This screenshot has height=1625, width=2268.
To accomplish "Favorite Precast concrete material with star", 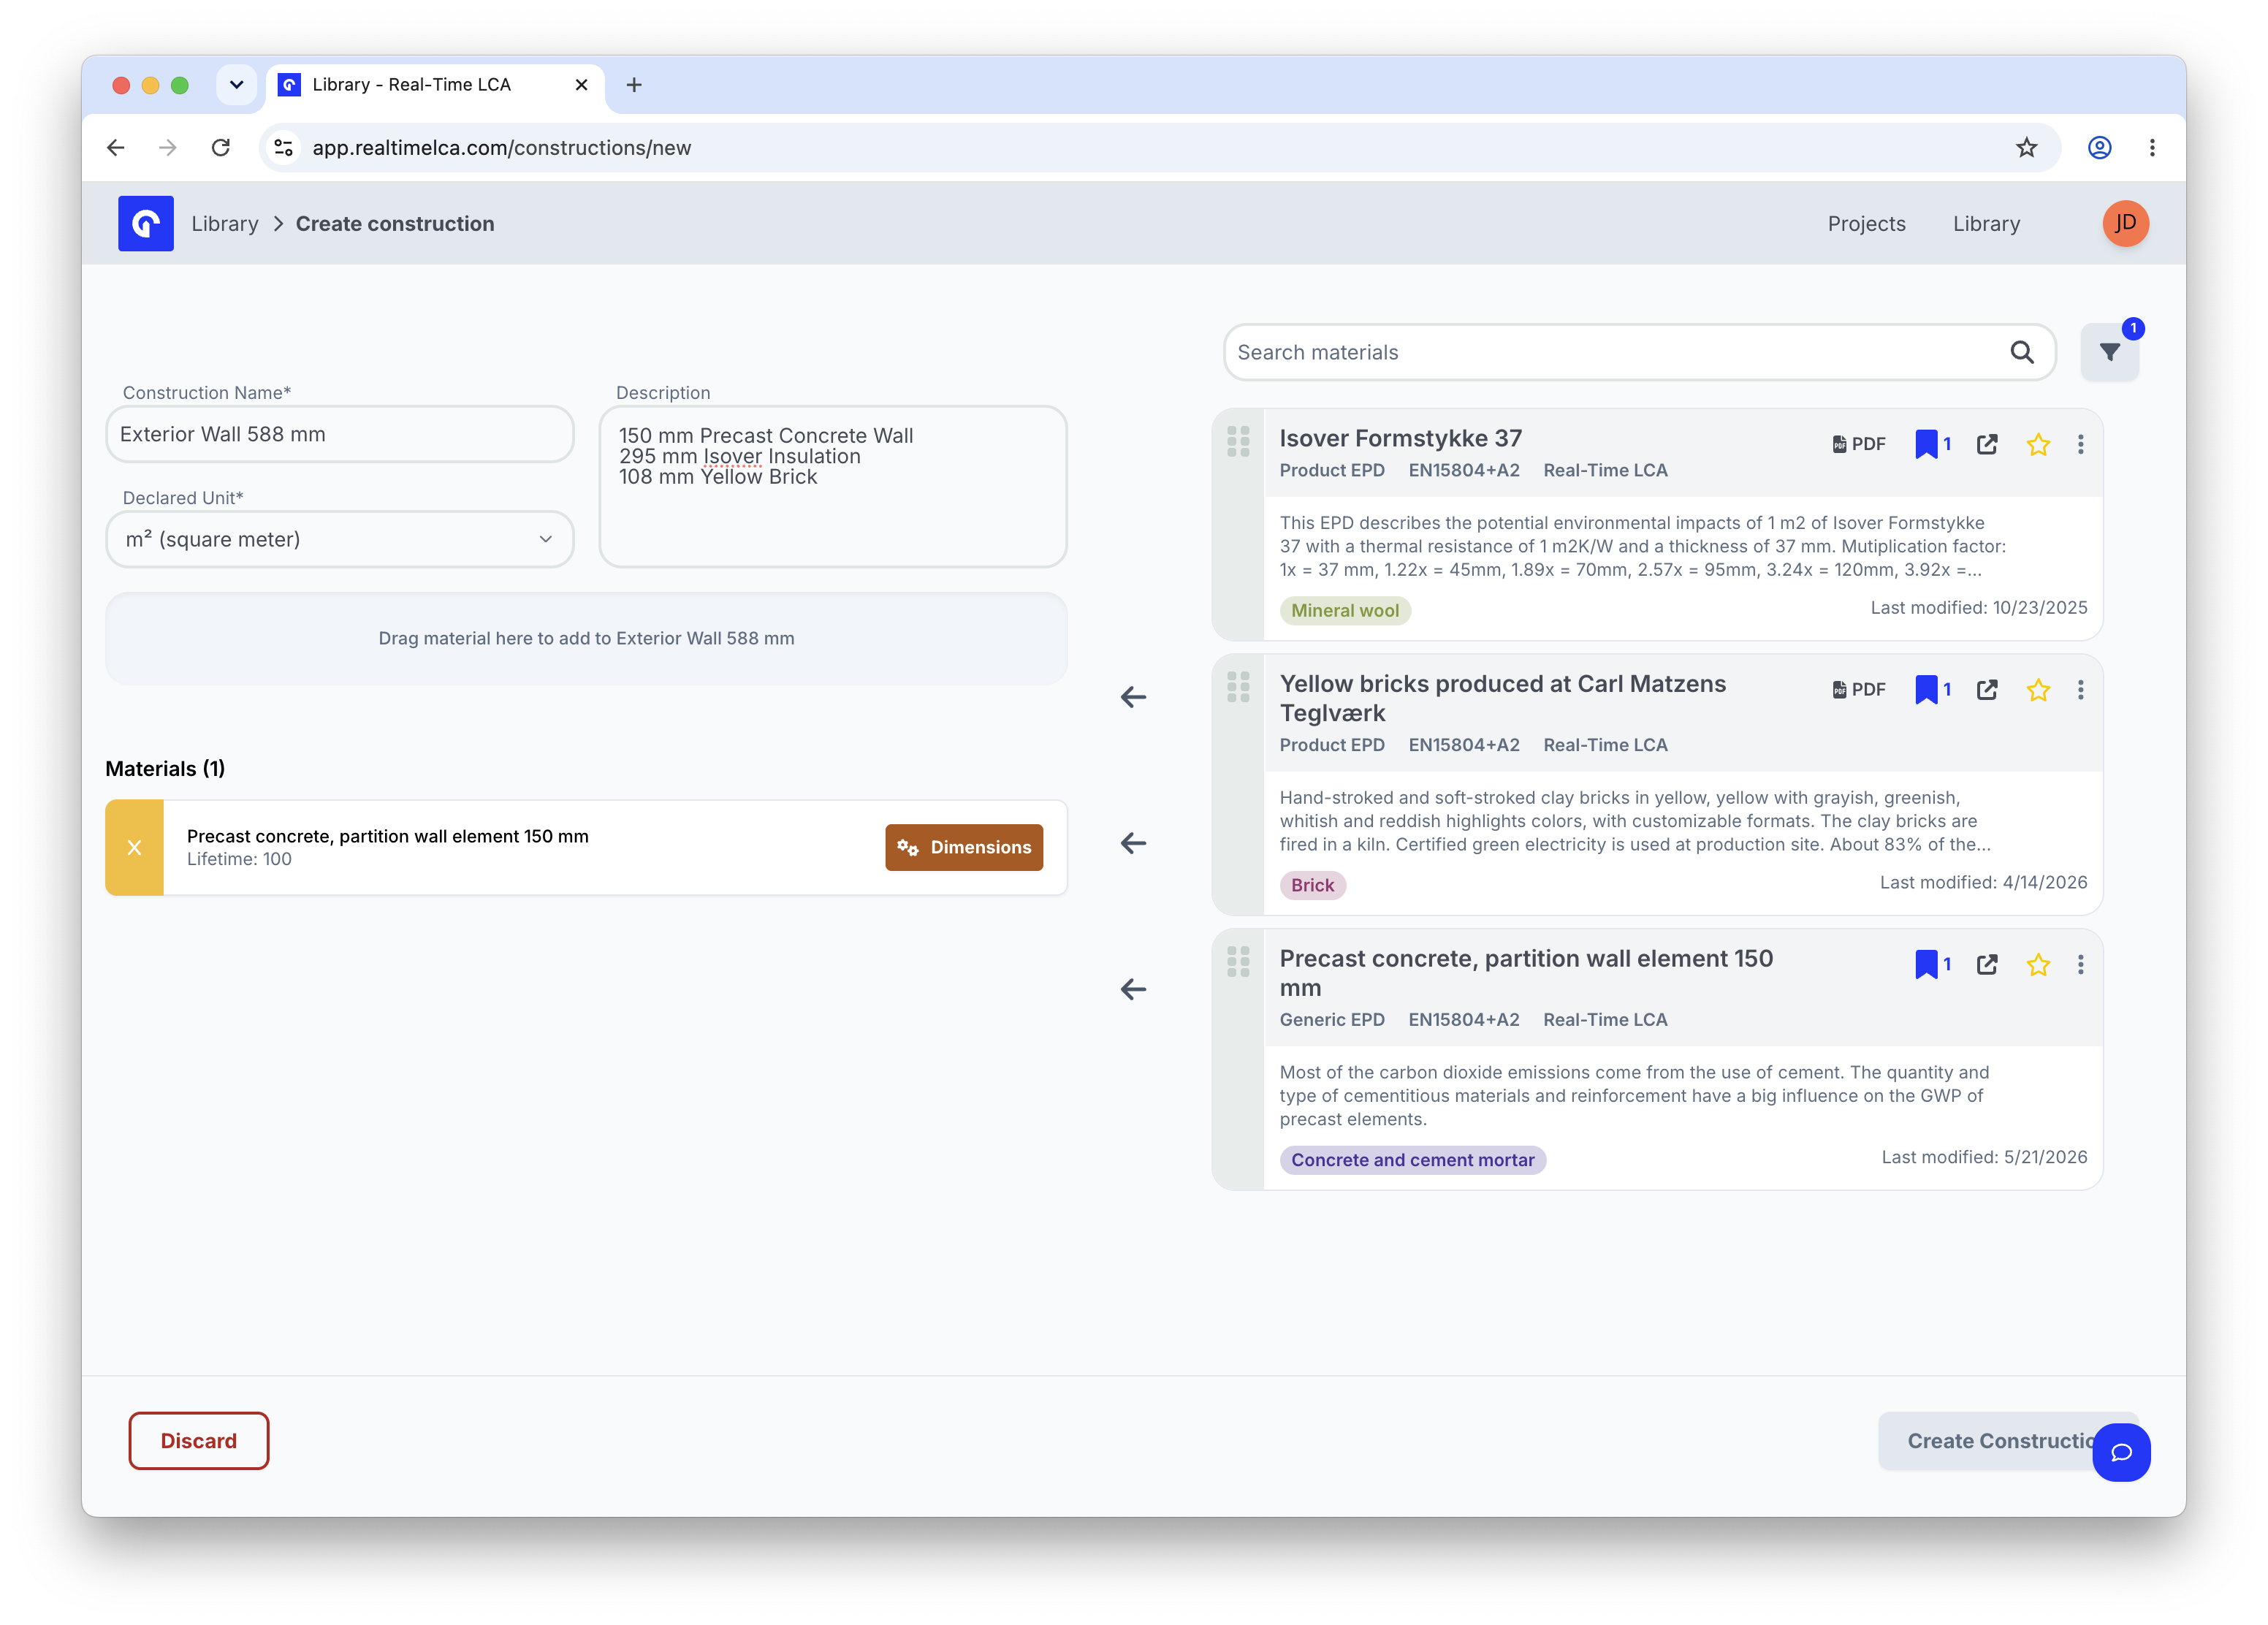I will 2038,964.
